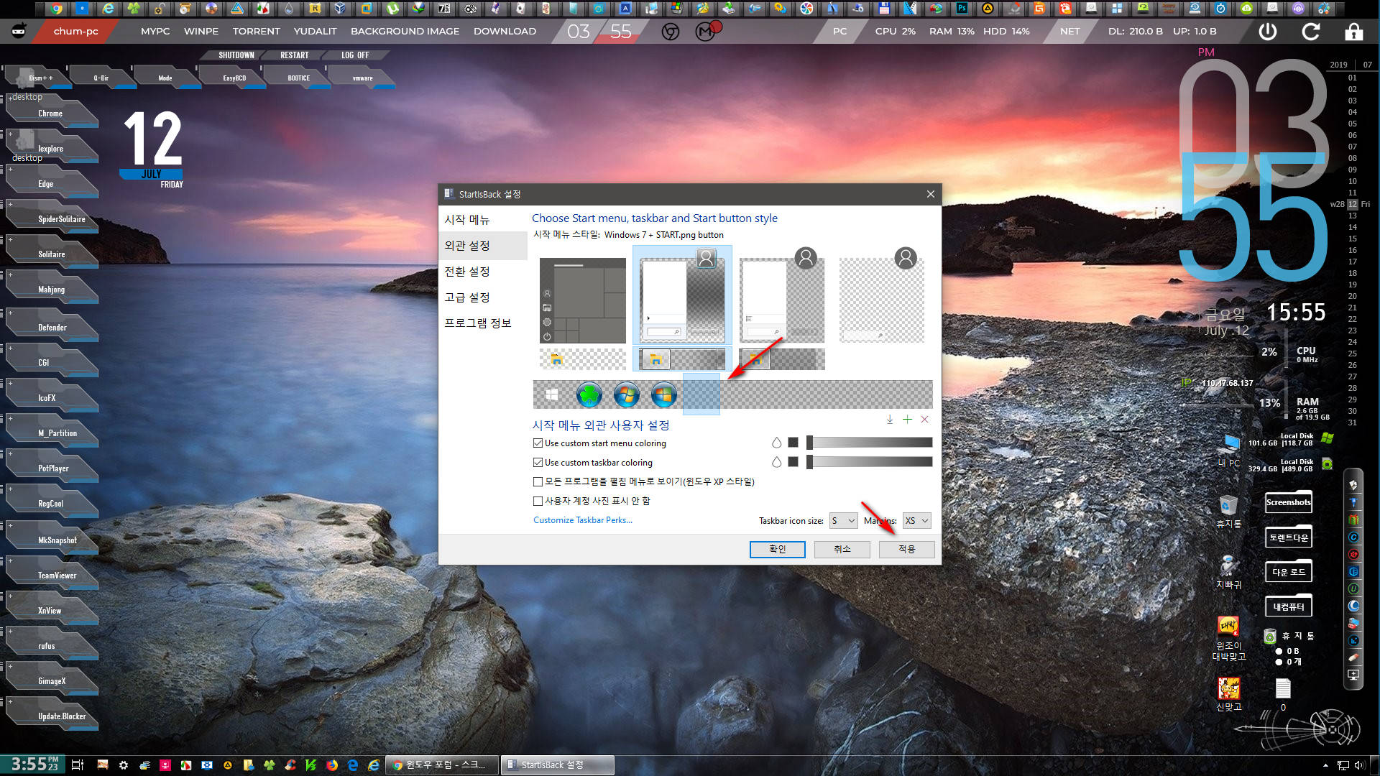Click the green plus add button icon

click(907, 420)
